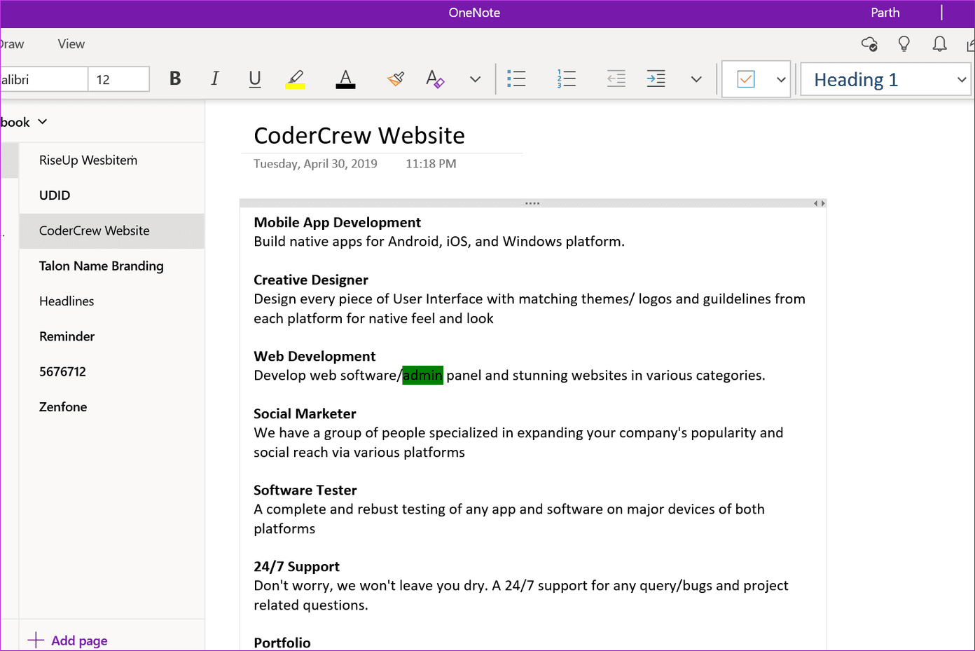Click the highlighted word admin

click(x=423, y=376)
